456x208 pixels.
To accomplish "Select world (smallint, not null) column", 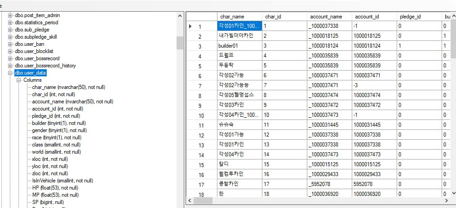I will coord(57,152).
